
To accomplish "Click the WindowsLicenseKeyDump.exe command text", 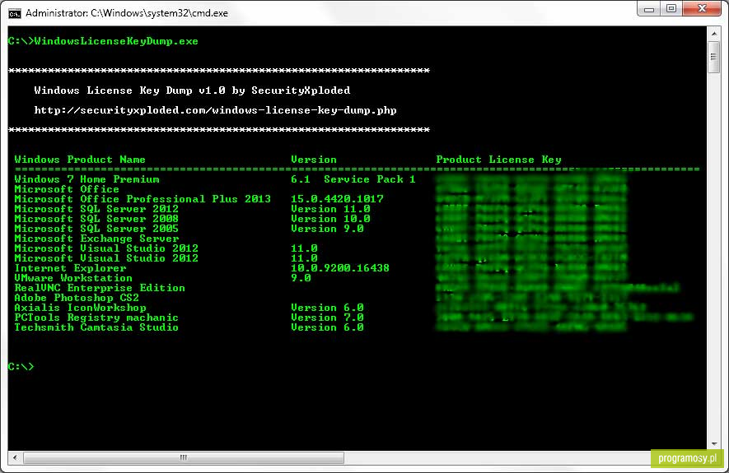I will click(116, 41).
